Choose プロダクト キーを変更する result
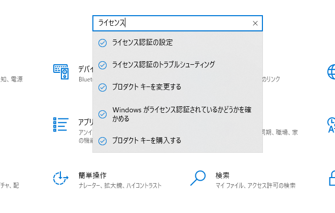The width and height of the screenshot is (335, 213). pos(178,87)
